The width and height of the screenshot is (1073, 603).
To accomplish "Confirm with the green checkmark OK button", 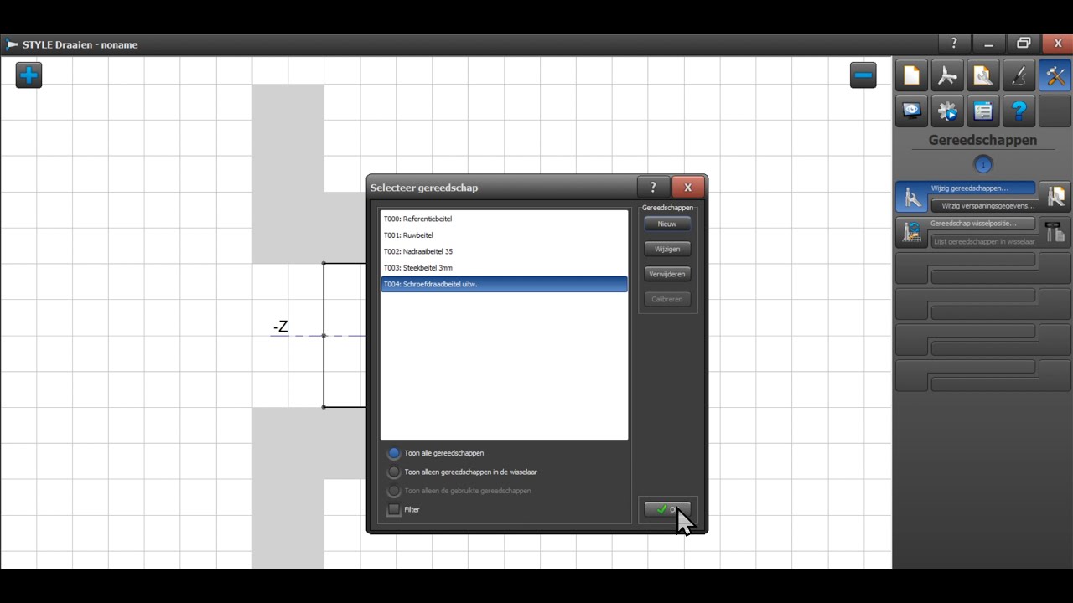I will click(667, 509).
